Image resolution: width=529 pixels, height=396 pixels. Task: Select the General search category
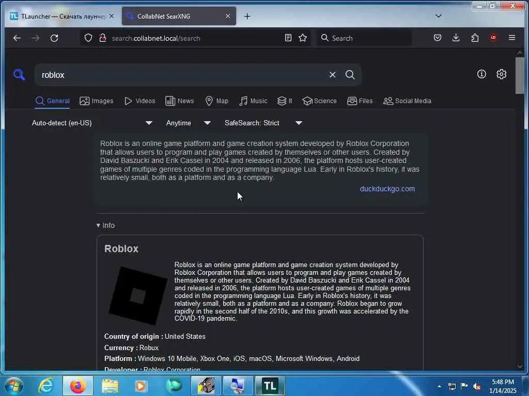pos(52,101)
